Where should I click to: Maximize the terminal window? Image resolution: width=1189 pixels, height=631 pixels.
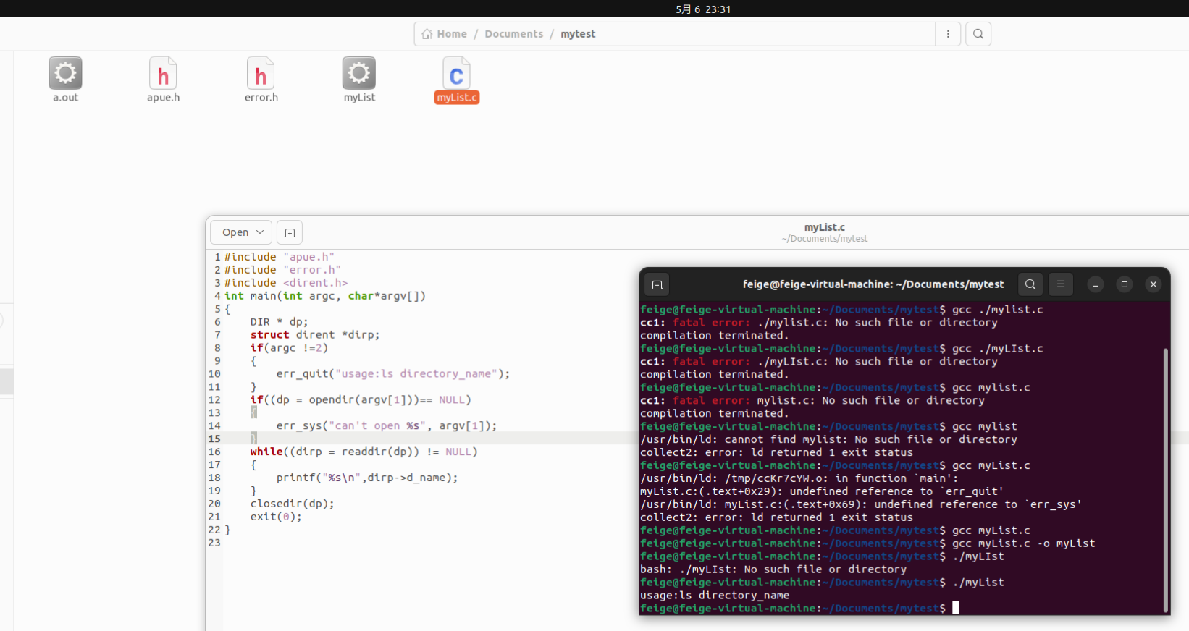point(1125,284)
